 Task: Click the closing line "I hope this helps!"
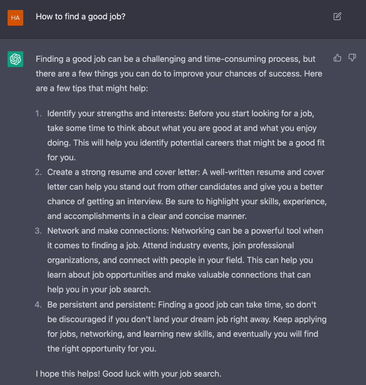pos(68,374)
